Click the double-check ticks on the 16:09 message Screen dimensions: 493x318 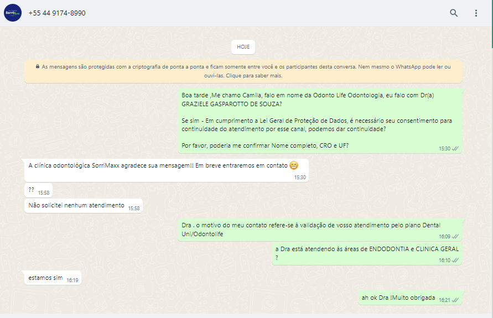[455, 237]
